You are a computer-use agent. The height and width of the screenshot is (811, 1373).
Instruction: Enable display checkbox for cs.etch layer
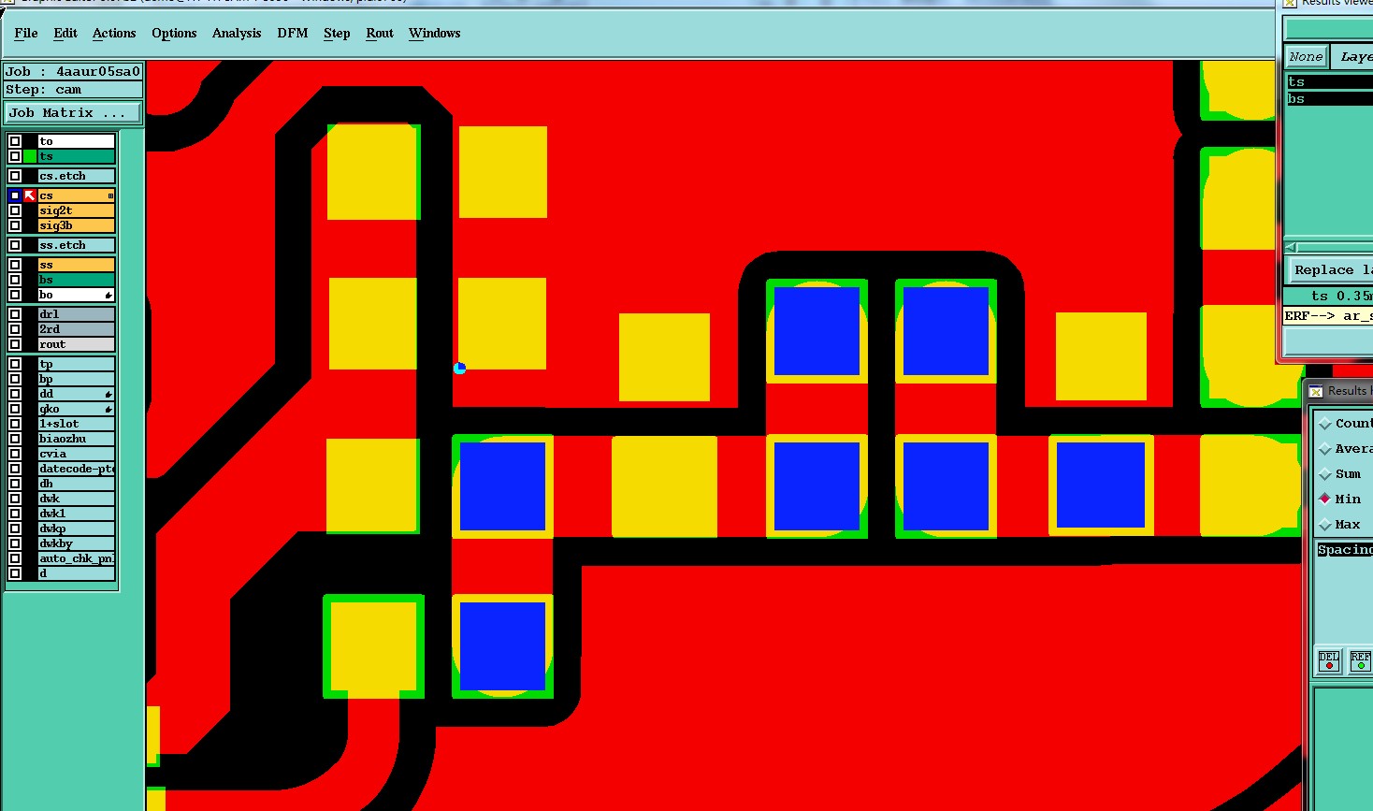tap(15, 176)
